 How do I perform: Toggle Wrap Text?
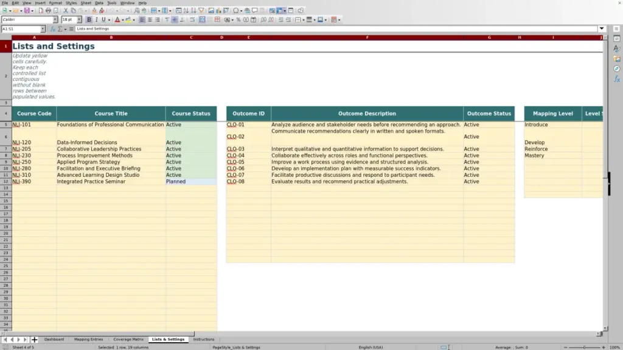pyautogui.click(x=192, y=20)
